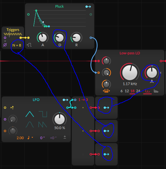Open the LFO +0 dropdown
The image size is (166, 169).
pyautogui.click(x=53, y=138)
